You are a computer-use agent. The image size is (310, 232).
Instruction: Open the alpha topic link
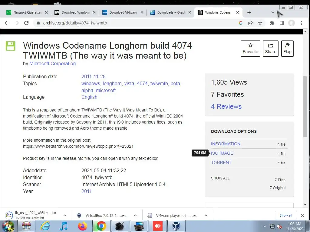pyautogui.click(x=87, y=90)
